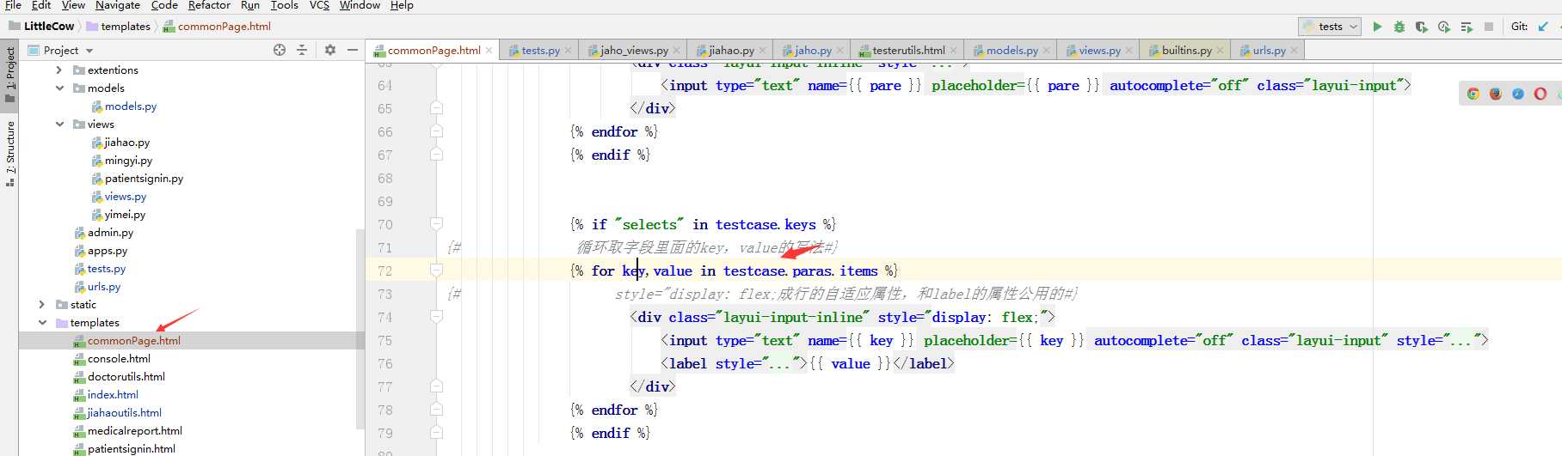Image resolution: width=1562 pixels, height=456 pixels.
Task: Switch to urls.py editor tab
Action: pyautogui.click(x=1269, y=50)
